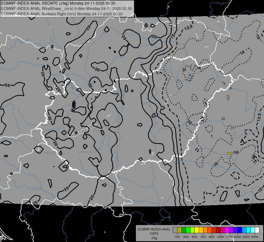Click the 25 contour label at left edge
Image resolution: width=264 pixels, height=242 pixels.
point(7,85)
